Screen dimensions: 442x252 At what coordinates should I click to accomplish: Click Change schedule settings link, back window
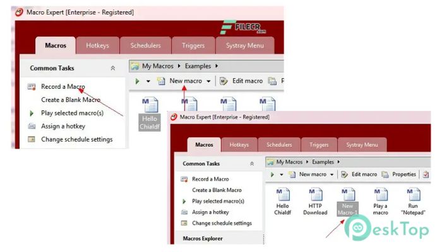(x=76, y=139)
